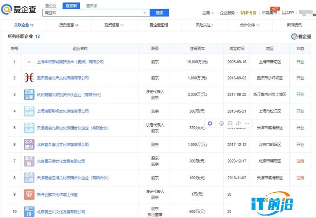This screenshot has width=316, height=218.
Task: Open the 文化传媒工作室 link in row 9
Action: (x=57, y=195)
